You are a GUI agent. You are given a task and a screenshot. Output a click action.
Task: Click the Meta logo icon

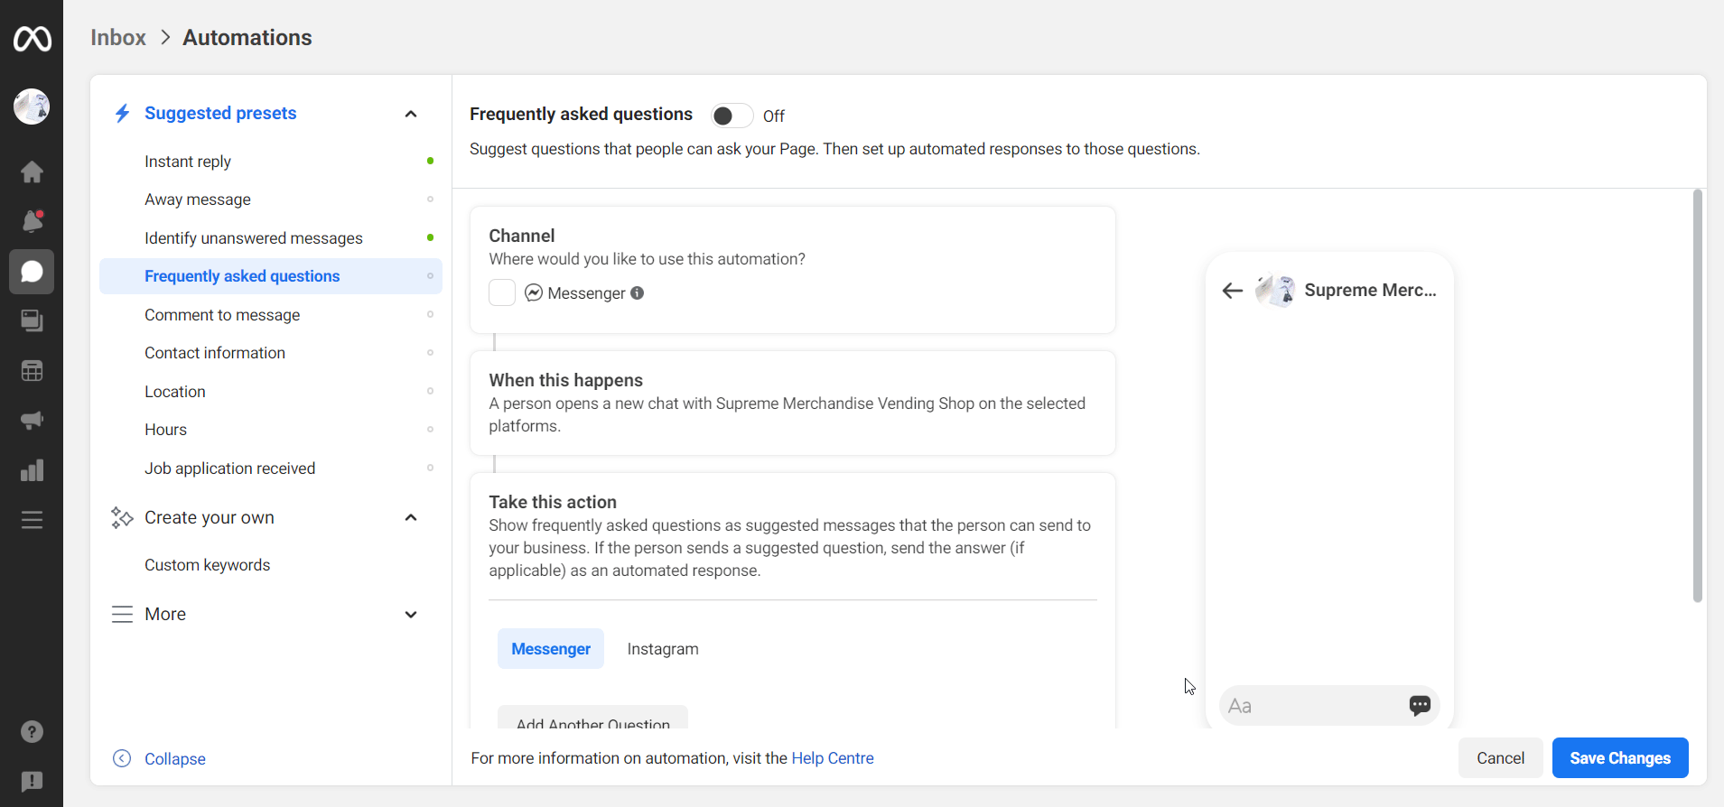(x=32, y=39)
